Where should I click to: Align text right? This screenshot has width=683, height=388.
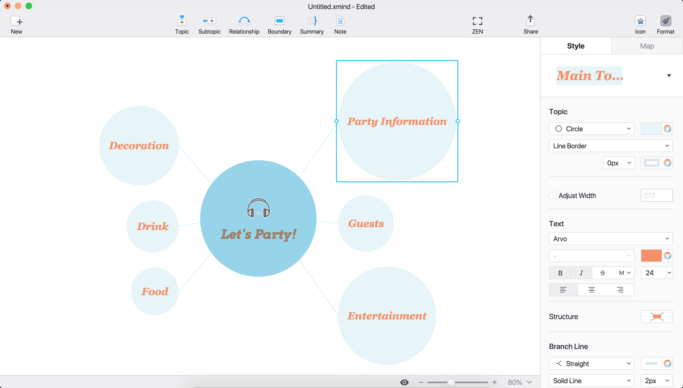point(620,290)
